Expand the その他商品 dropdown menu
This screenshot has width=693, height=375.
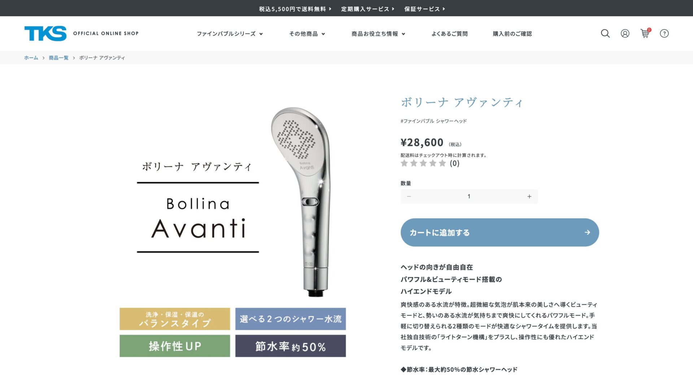point(307,34)
